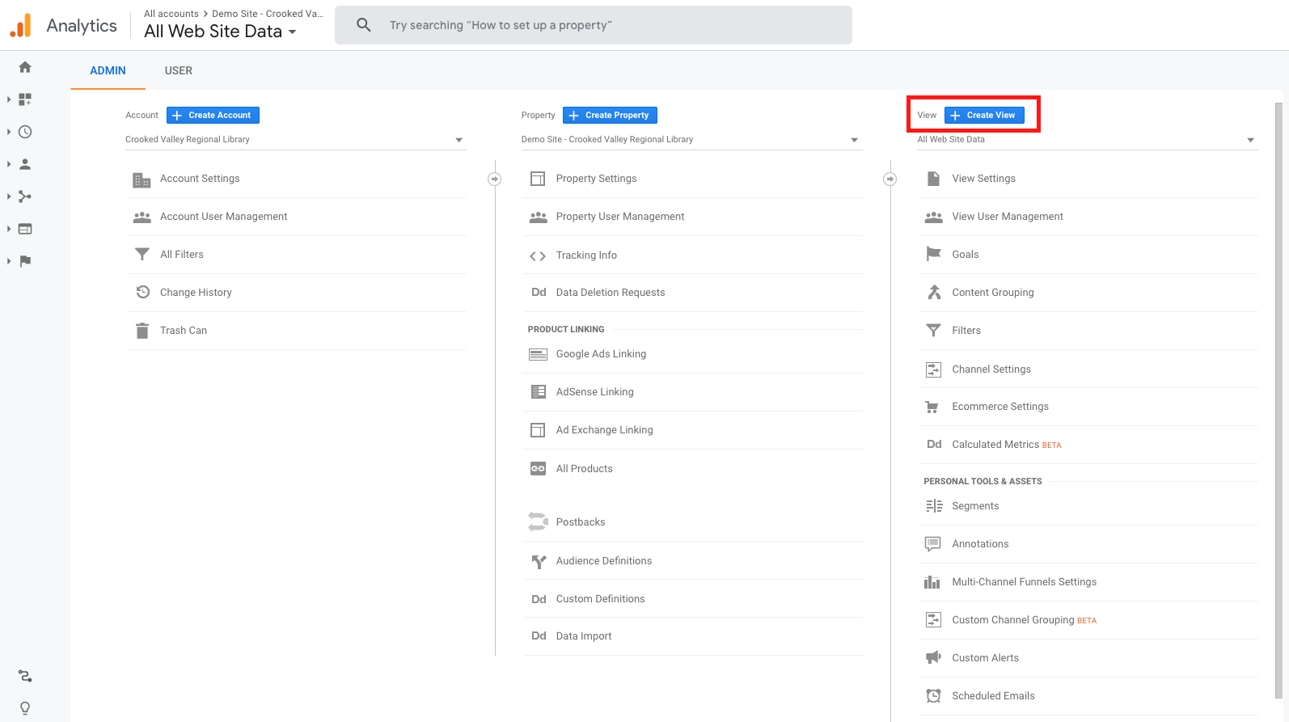Open Realtime reports clock icon
The image size is (1289, 722).
click(25, 132)
